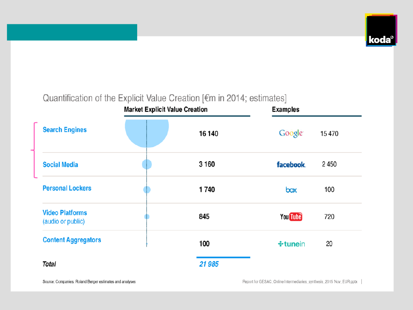413x310 pixels.
Task: Click the teal title bar block
Action: click(x=72, y=32)
